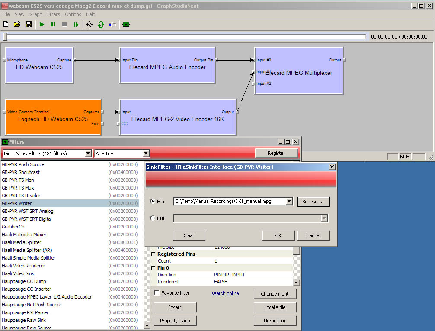Click the CC pin on Video Encoder
435x331 pixels.
coord(118,124)
